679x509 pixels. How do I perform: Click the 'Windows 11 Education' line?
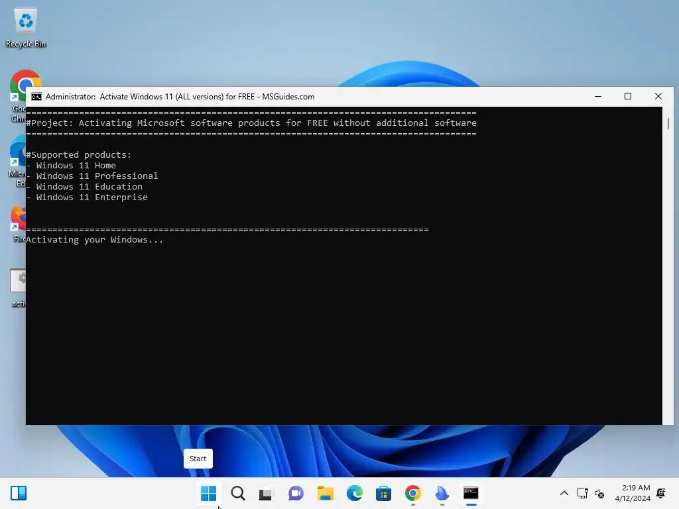coord(84,186)
